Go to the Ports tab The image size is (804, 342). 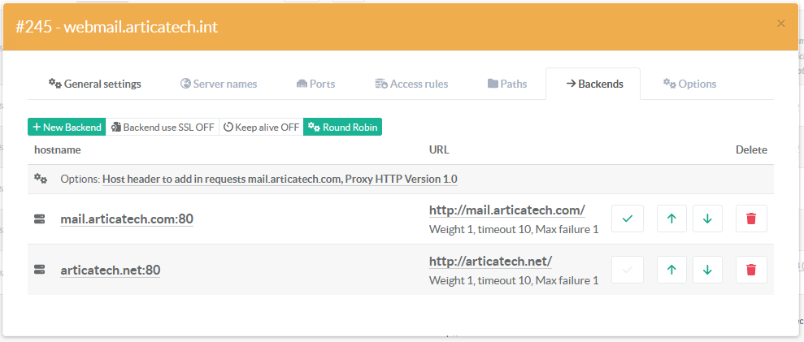315,84
